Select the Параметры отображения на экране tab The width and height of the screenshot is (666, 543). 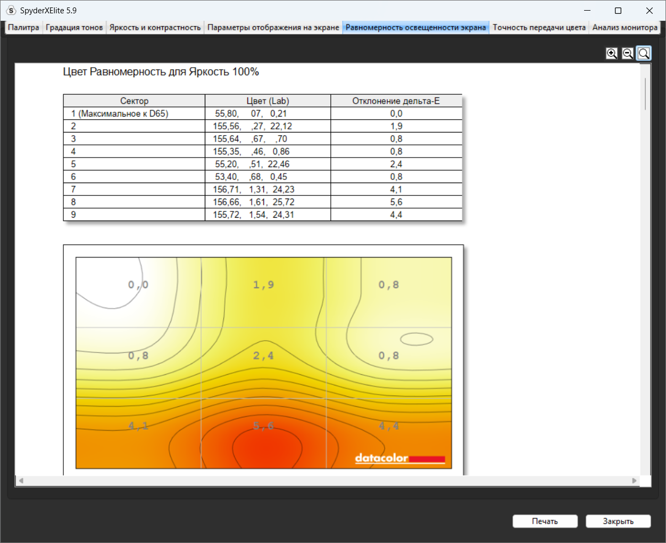pyautogui.click(x=273, y=28)
